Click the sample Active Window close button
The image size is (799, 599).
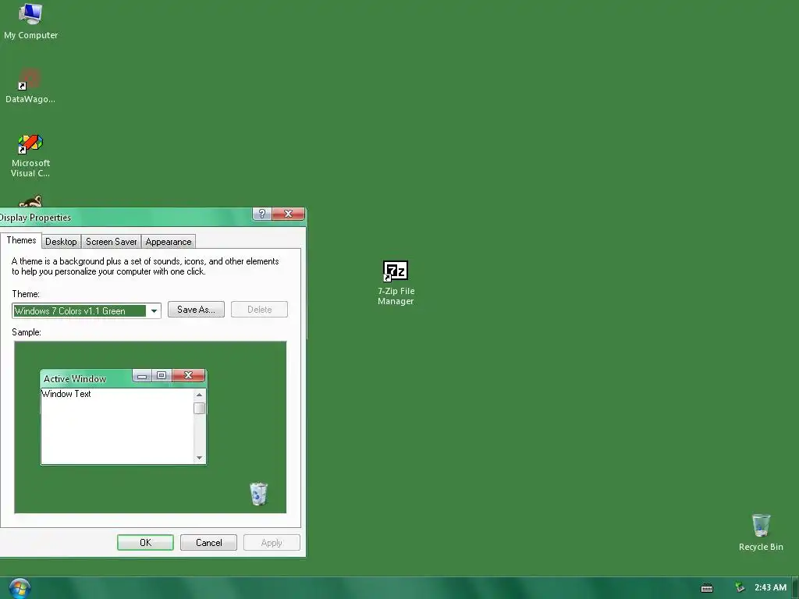[x=188, y=375]
